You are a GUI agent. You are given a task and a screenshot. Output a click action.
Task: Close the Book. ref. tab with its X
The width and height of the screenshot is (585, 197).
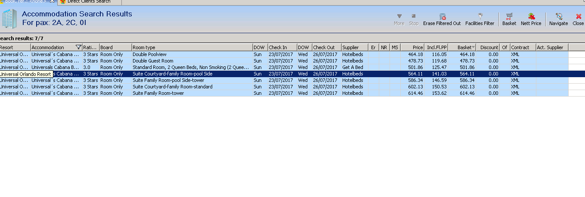tap(52, 2)
